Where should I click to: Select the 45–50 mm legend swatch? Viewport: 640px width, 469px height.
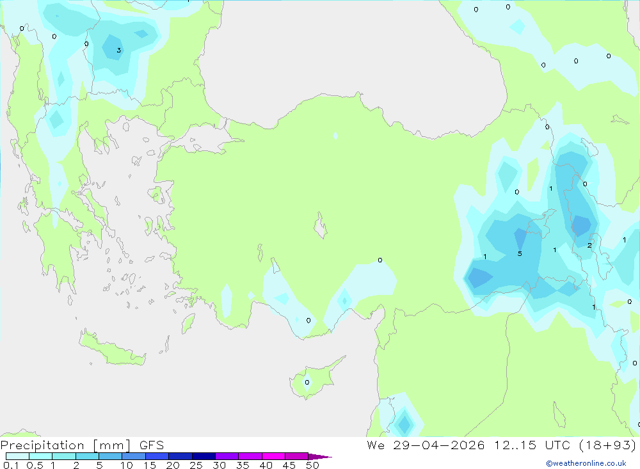coord(296,456)
